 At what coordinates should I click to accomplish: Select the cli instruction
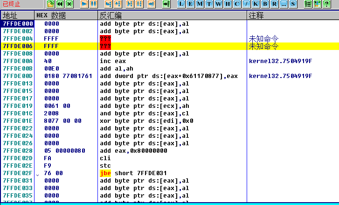[x=105, y=158]
